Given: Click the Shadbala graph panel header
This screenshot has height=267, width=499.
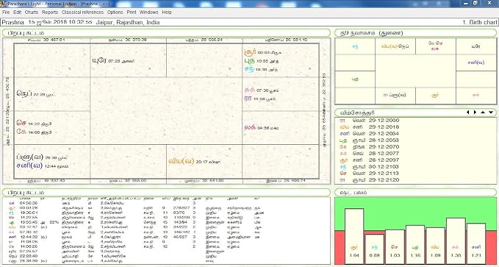Looking at the screenshot, I should 416,193.
